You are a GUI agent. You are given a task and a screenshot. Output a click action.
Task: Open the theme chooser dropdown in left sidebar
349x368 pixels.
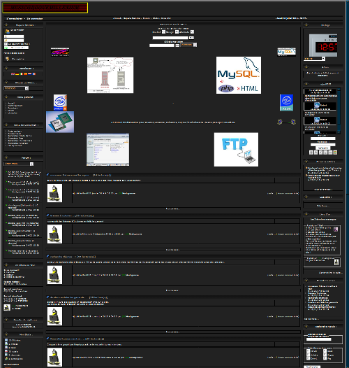point(16,88)
